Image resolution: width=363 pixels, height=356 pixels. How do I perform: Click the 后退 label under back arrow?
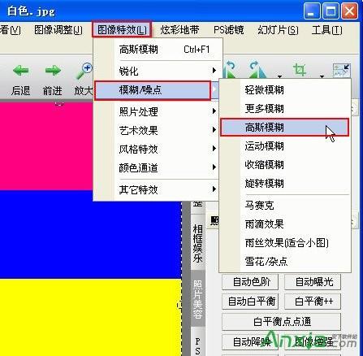coord(20,90)
